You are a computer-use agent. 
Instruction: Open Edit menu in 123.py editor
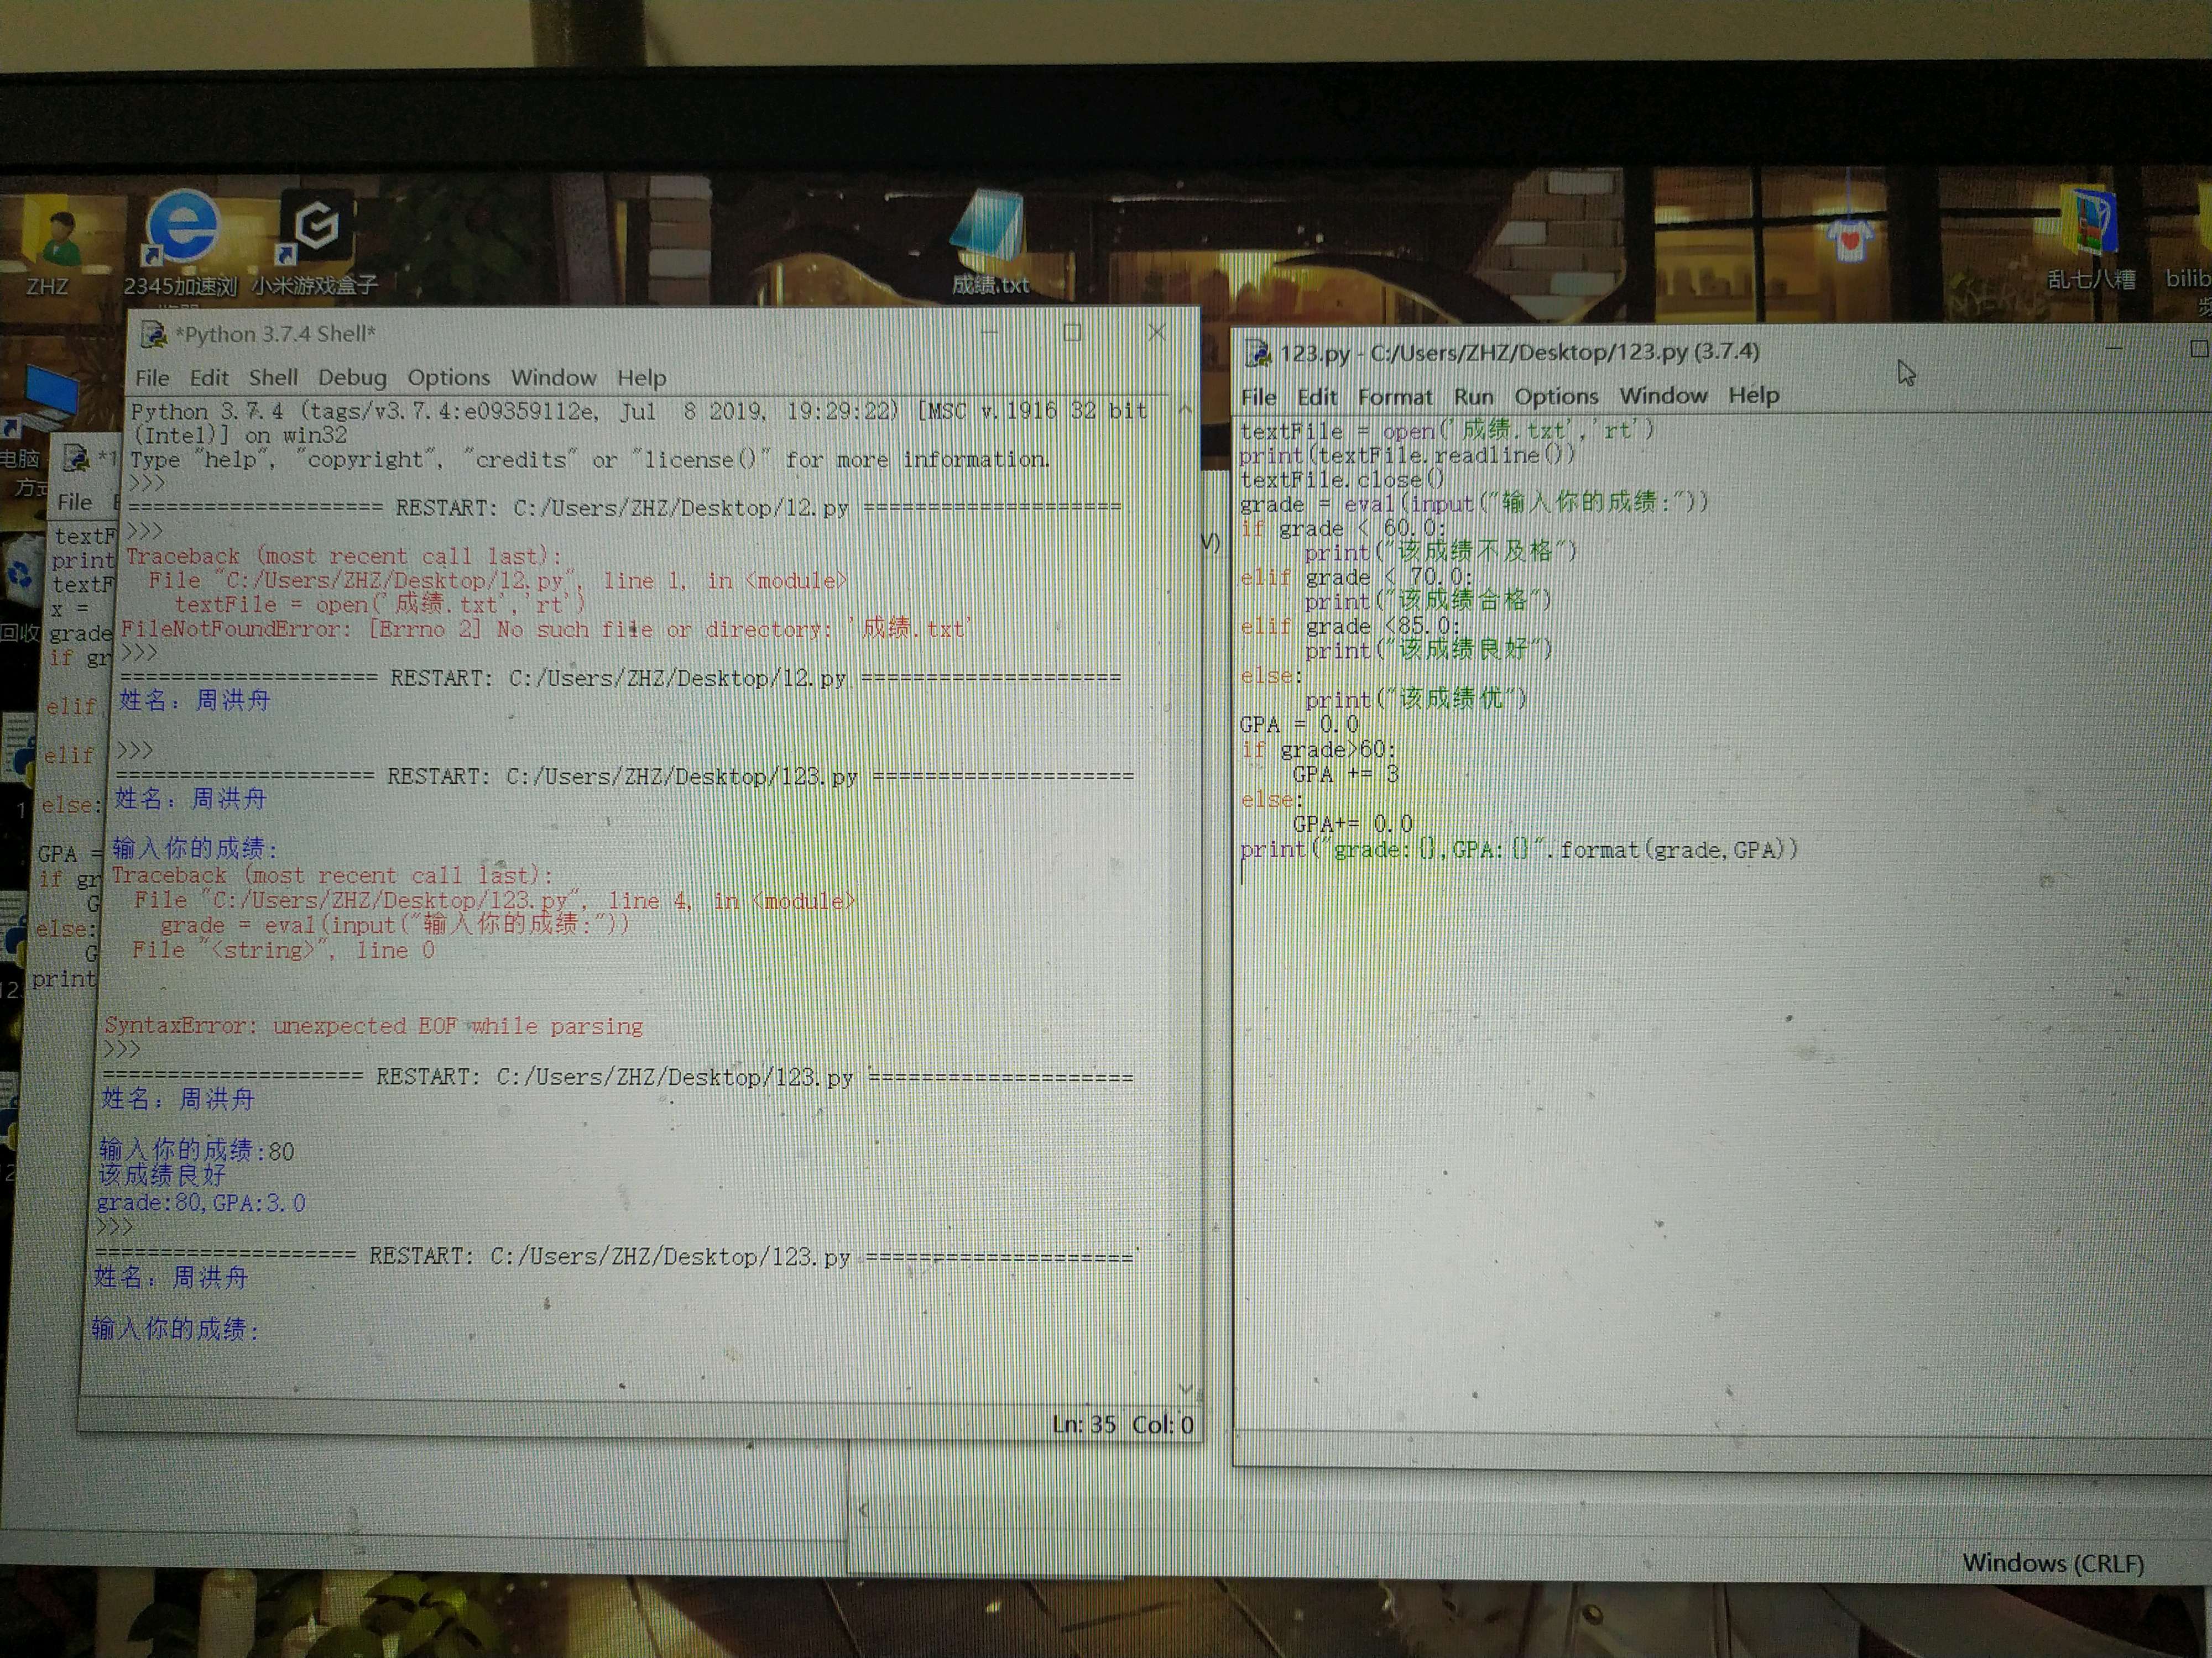click(1316, 397)
